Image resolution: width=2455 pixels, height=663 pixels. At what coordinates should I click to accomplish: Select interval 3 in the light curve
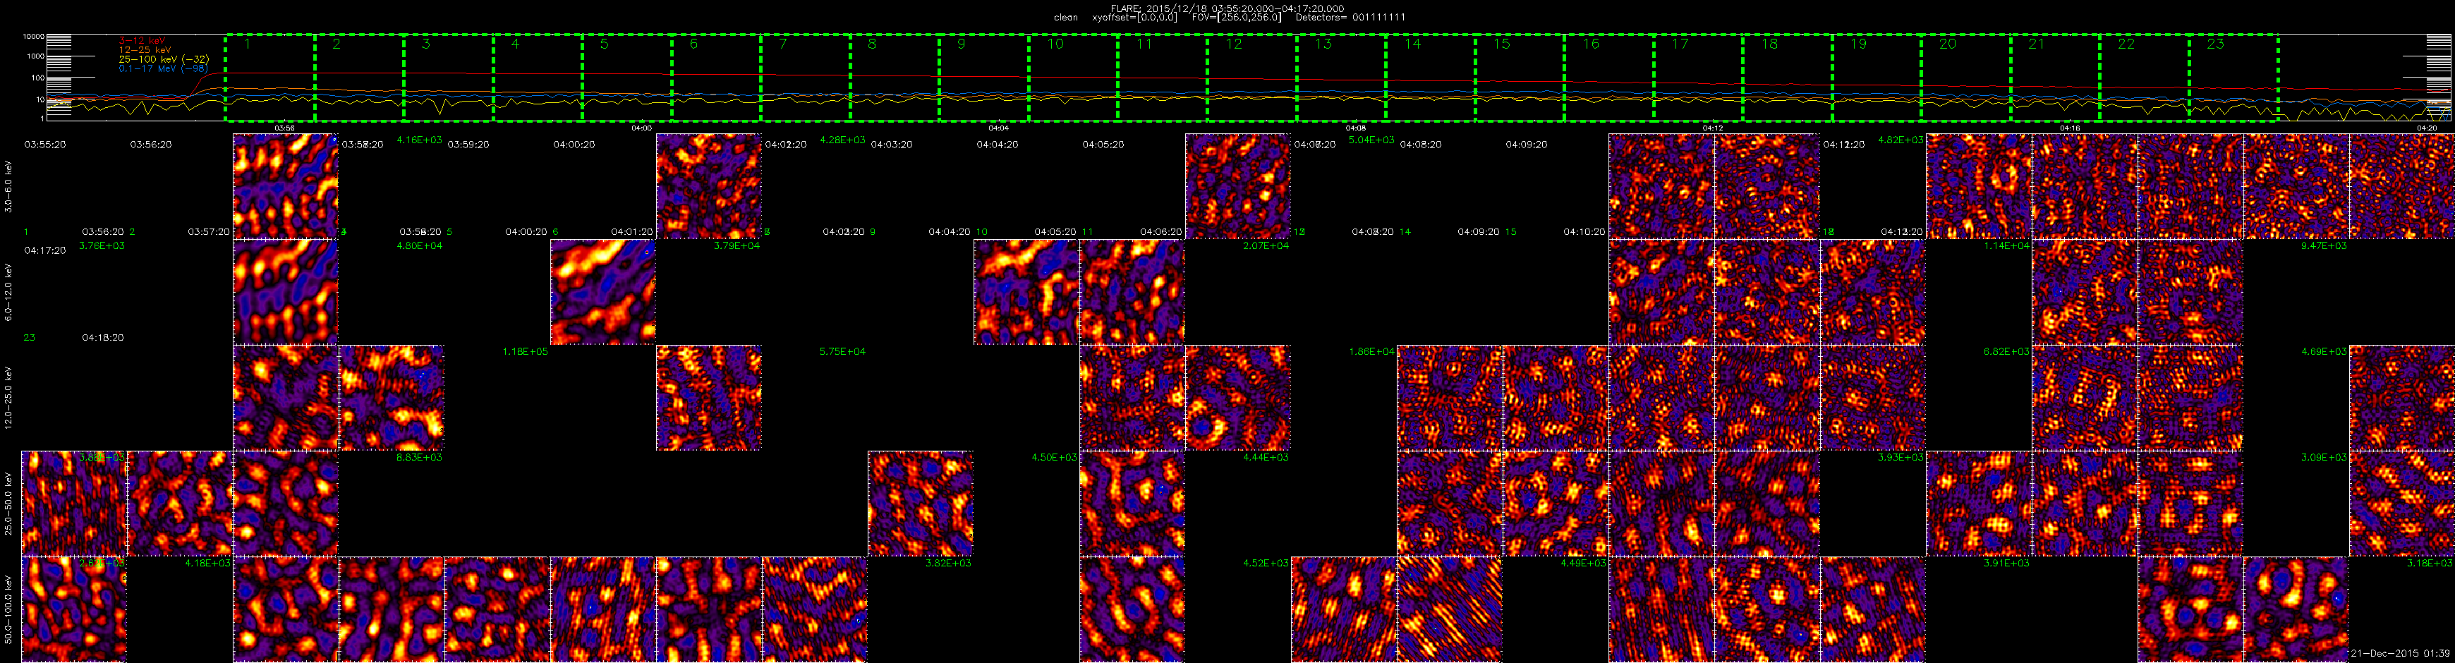pyautogui.click(x=449, y=78)
